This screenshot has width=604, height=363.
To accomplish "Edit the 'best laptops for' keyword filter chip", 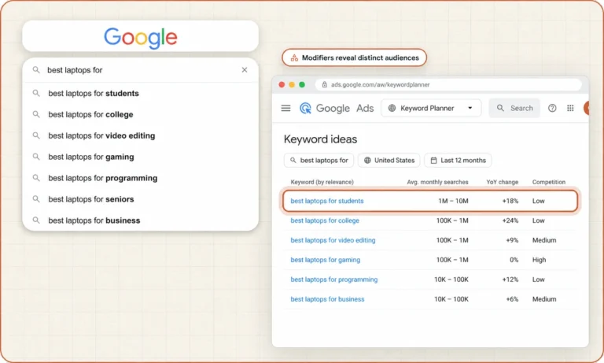I will [319, 161].
